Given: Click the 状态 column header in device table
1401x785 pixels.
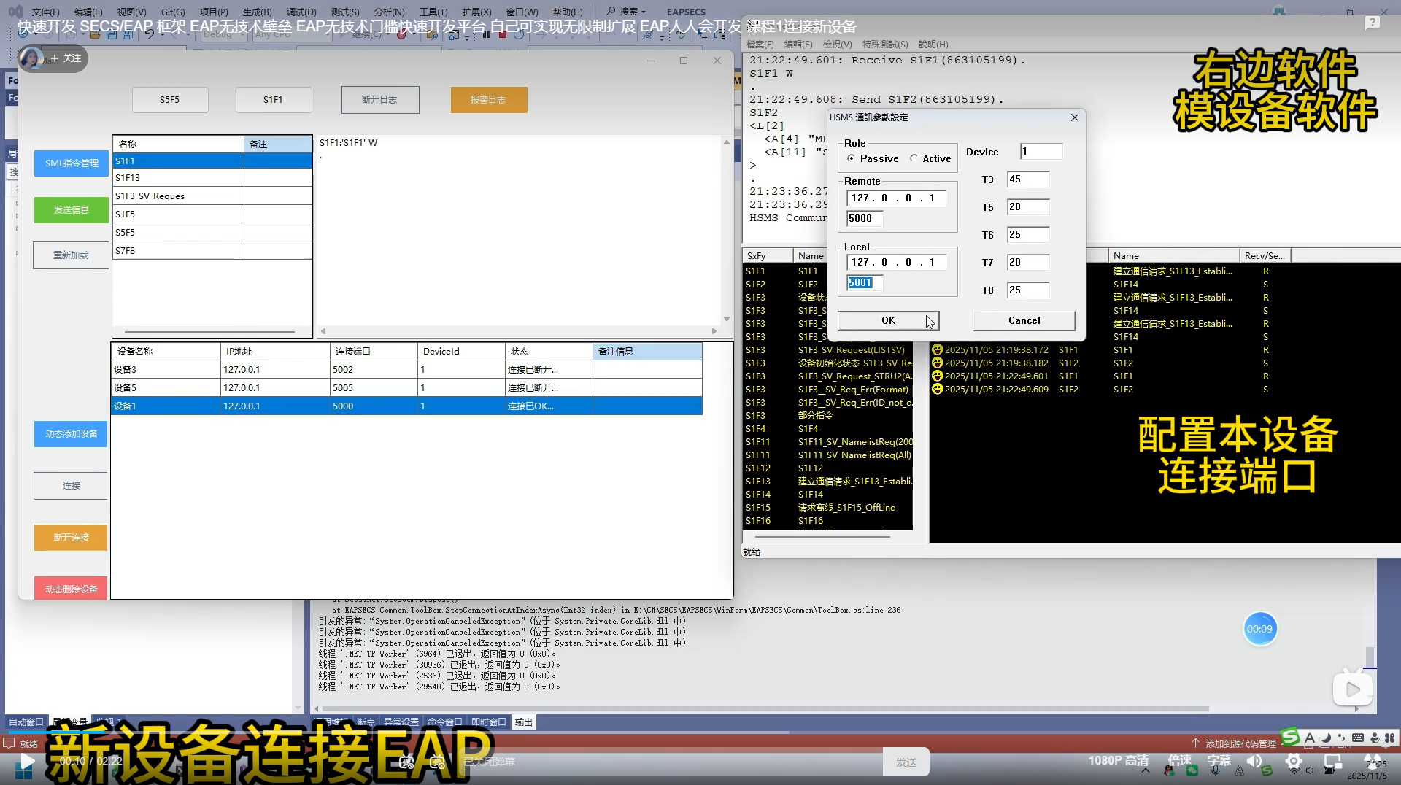Looking at the screenshot, I should point(549,352).
